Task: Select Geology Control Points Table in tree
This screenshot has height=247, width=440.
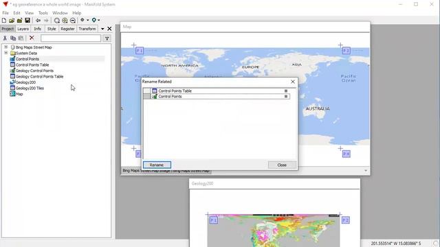Action: (39, 76)
